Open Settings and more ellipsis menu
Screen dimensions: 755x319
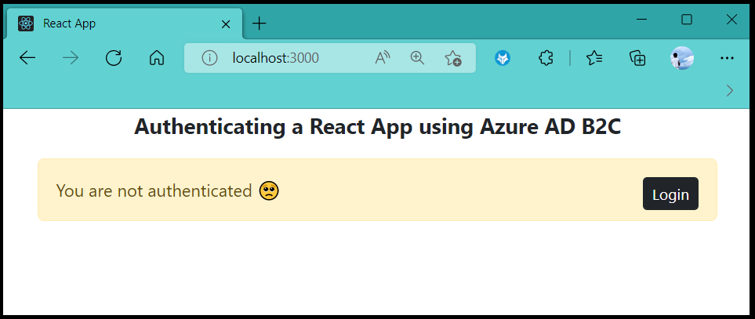tap(727, 58)
